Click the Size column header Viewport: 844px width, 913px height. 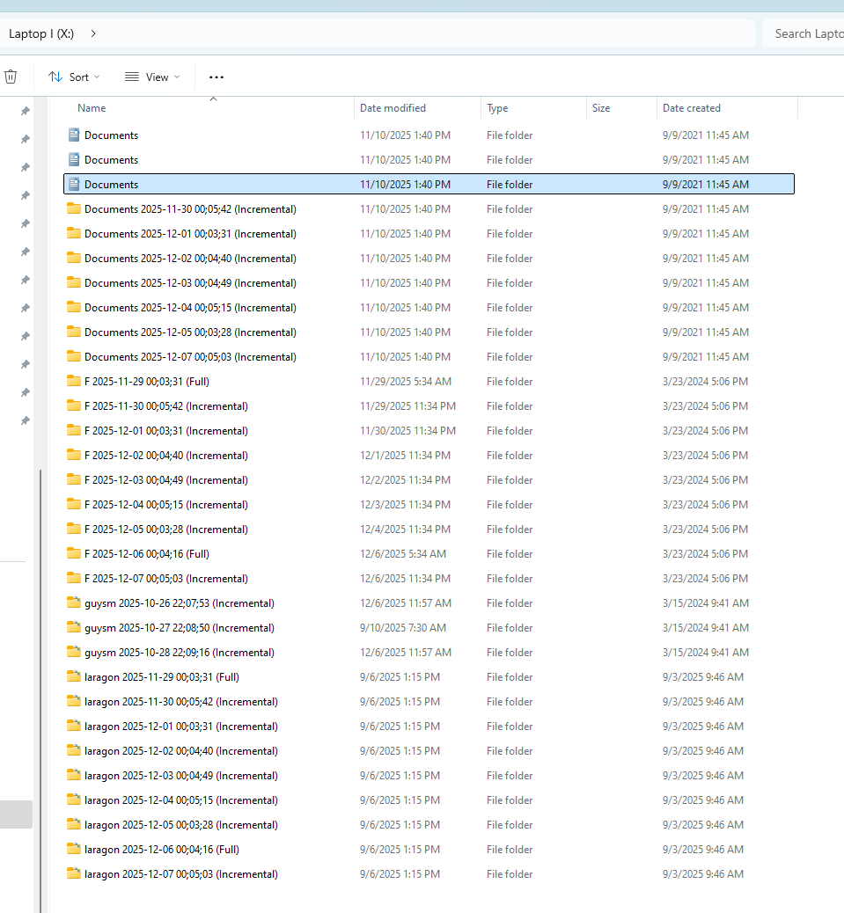coord(601,108)
